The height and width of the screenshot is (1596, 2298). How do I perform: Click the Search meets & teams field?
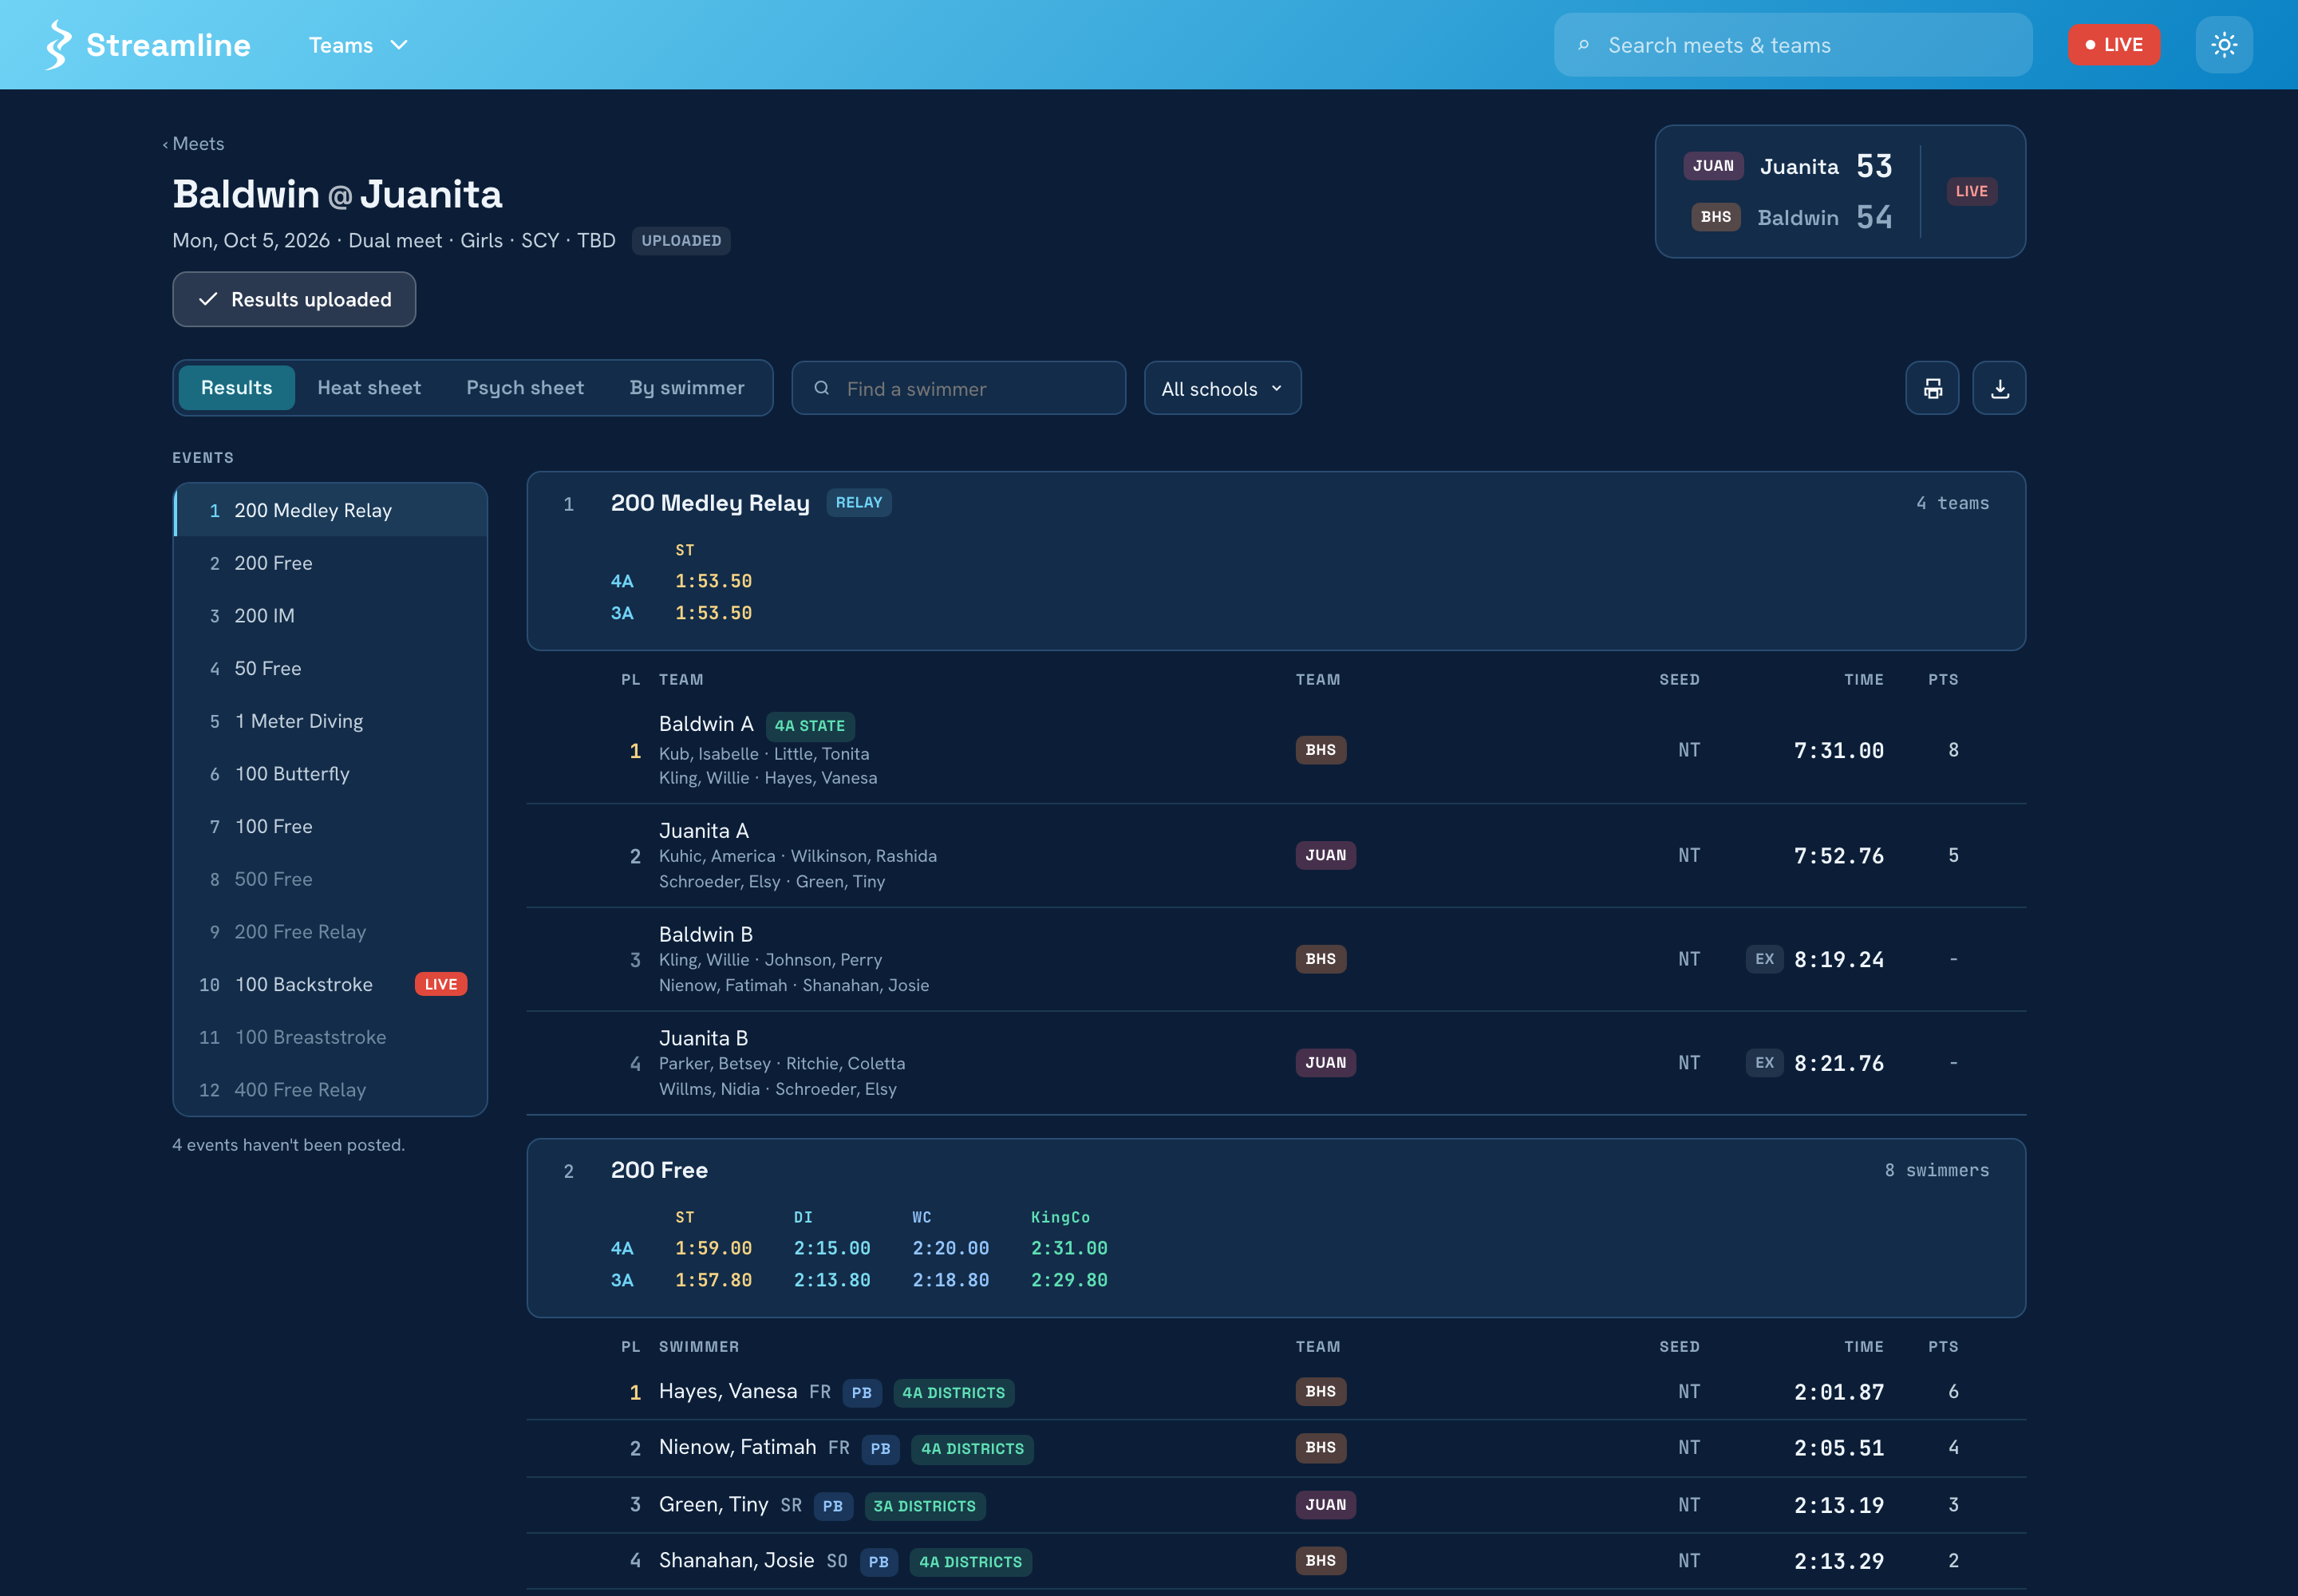click(x=1793, y=45)
